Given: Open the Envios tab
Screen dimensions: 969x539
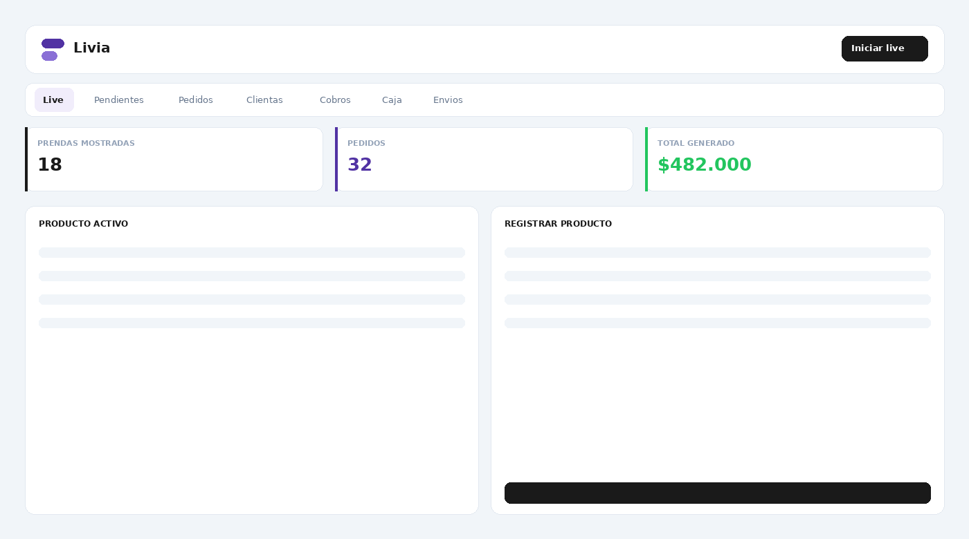Looking at the screenshot, I should tap(448, 100).
